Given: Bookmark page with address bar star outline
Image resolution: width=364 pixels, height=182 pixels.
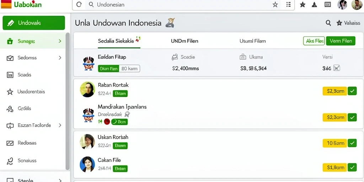Looking at the screenshot, I should 275,5.
